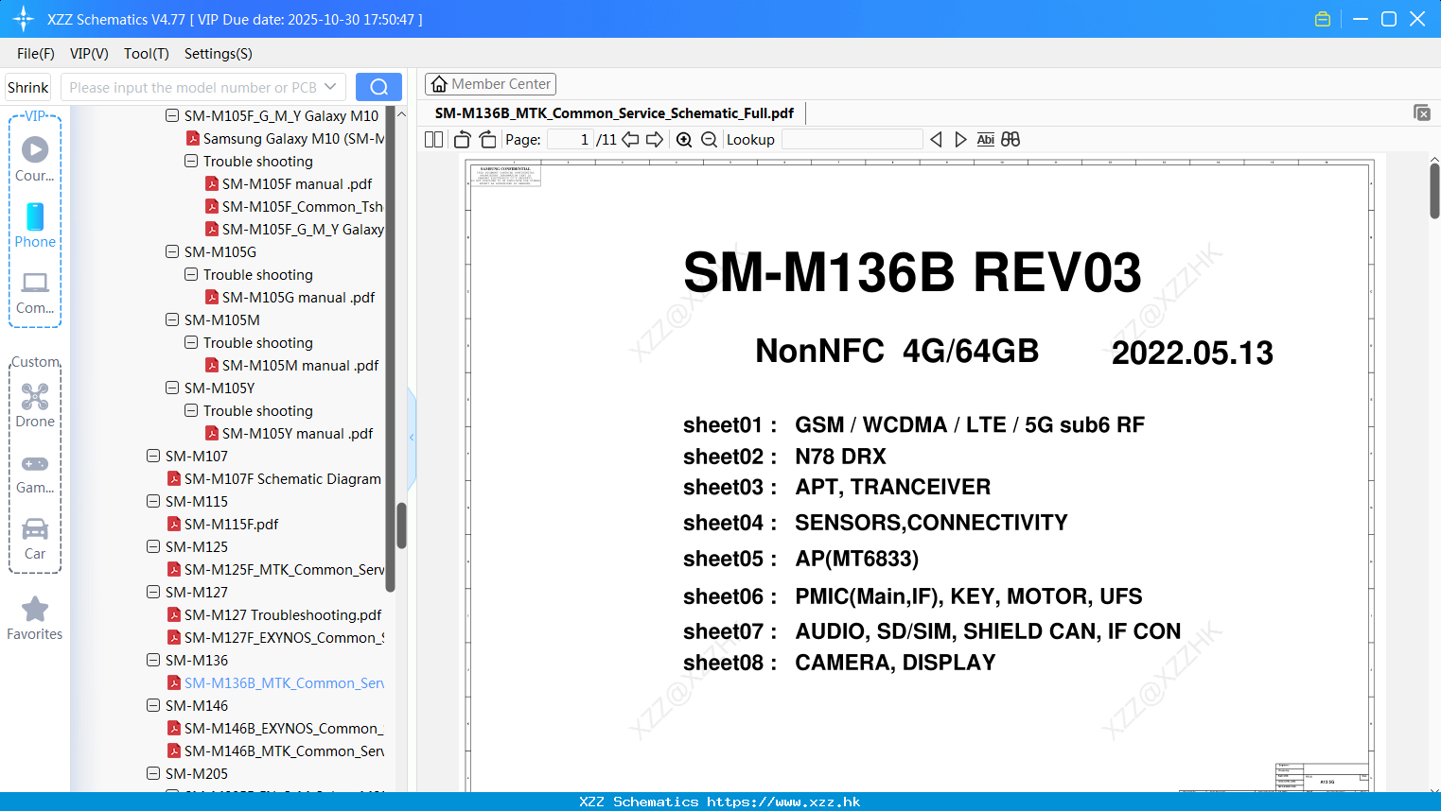Click blue search button
Viewport: 1441px width, 811px height.
point(378,87)
